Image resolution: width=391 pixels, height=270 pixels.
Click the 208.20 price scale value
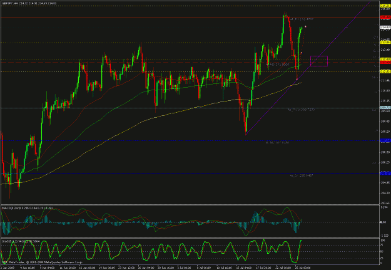point(385,132)
